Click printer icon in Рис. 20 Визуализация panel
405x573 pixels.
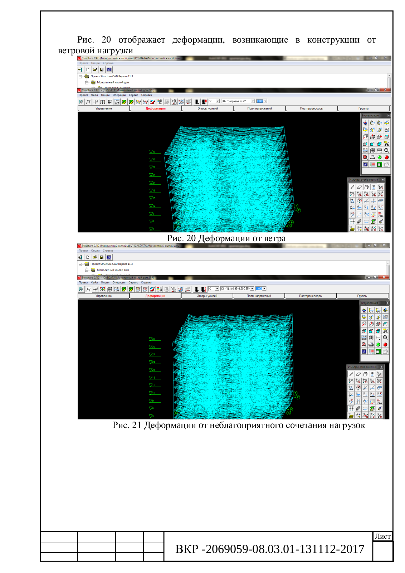pos(372,157)
